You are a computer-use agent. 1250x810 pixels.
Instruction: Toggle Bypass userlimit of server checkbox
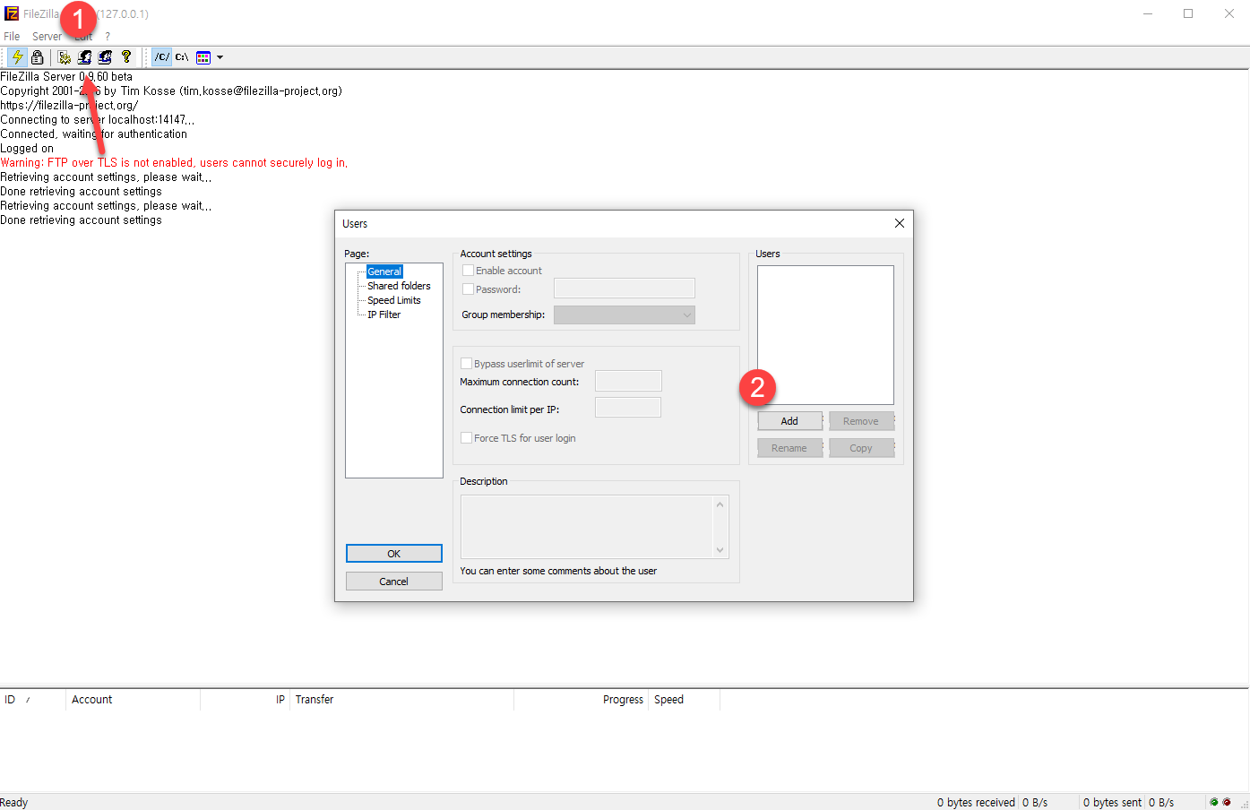click(466, 364)
